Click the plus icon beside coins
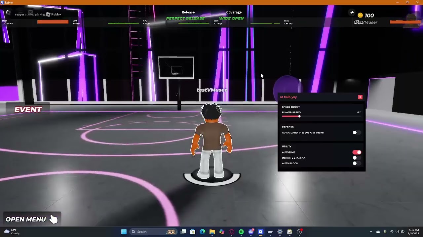The width and height of the screenshot is (423, 237). pos(352,13)
